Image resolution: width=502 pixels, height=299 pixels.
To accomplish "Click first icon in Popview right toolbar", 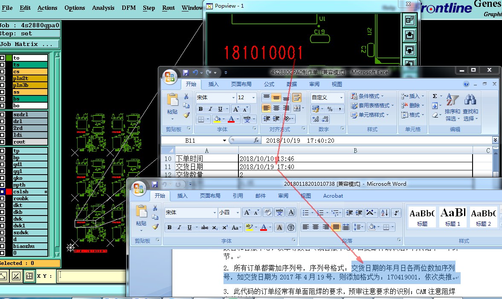I will [x=409, y=20].
